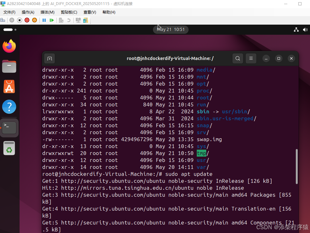Click the media directory name

[204, 70]
